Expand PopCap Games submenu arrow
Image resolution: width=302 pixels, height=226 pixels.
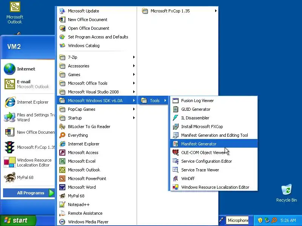pyautogui.click(x=134, y=109)
